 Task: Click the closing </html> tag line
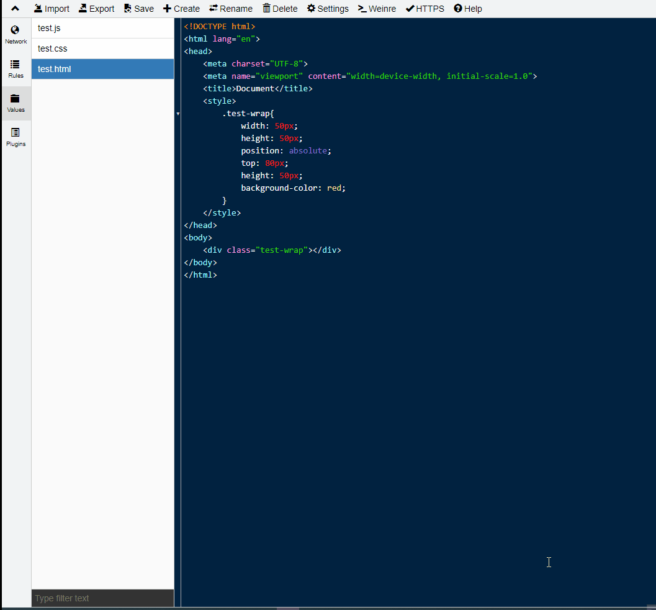tap(200, 275)
